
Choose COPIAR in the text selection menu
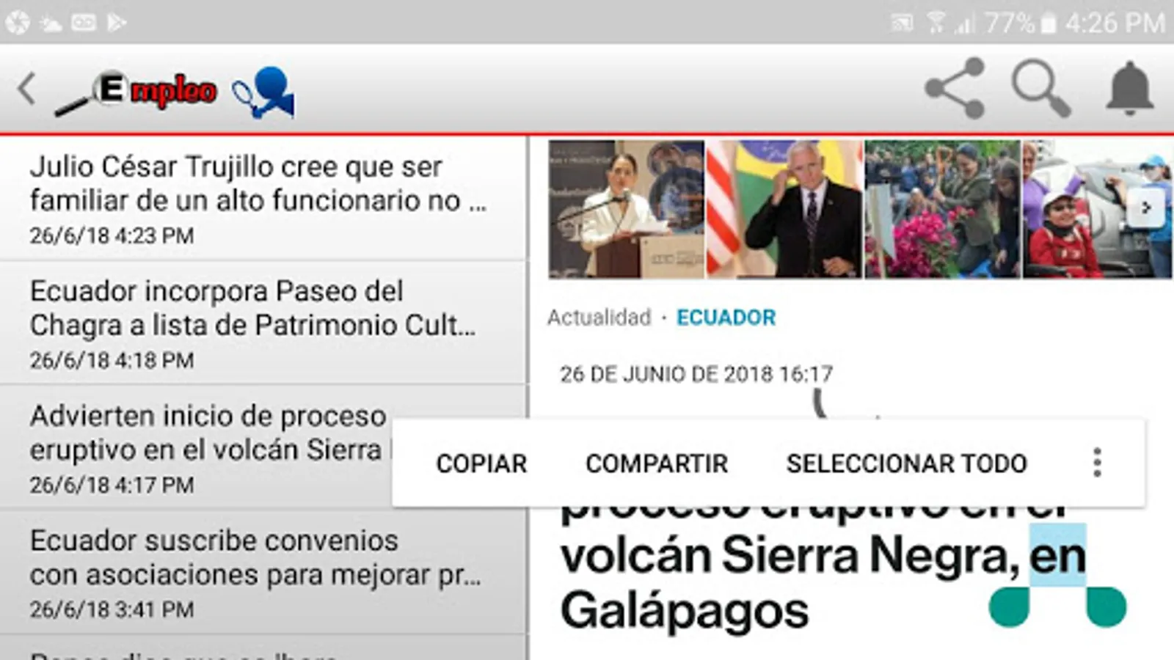click(x=481, y=463)
